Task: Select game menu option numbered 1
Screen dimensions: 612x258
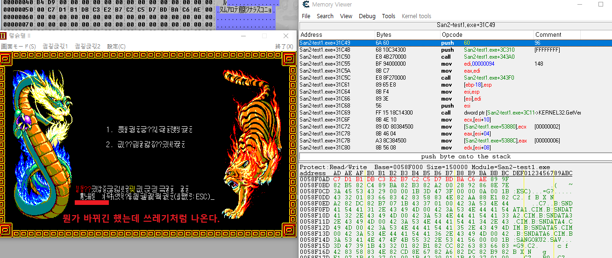Action: [149, 130]
